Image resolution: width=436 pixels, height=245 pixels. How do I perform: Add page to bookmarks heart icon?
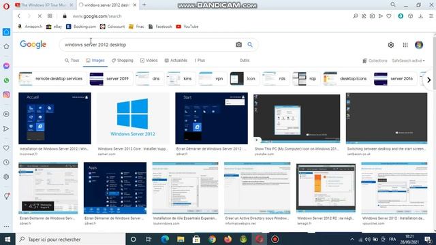[x=389, y=16]
